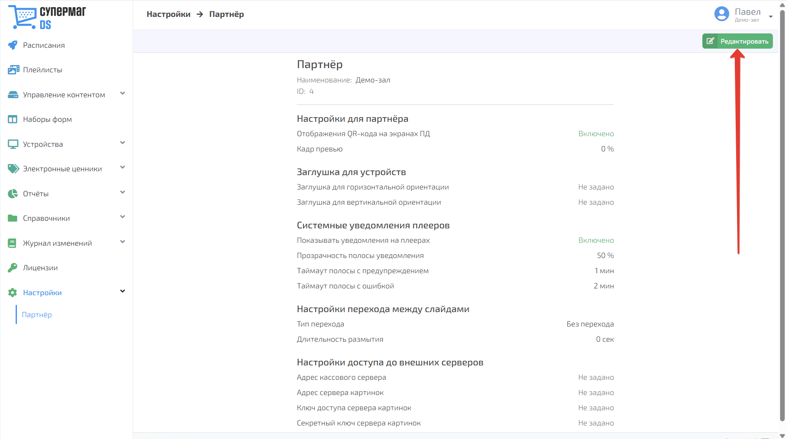Click the Павел user avatar icon
This screenshot has height=439, width=786.
(721, 14)
